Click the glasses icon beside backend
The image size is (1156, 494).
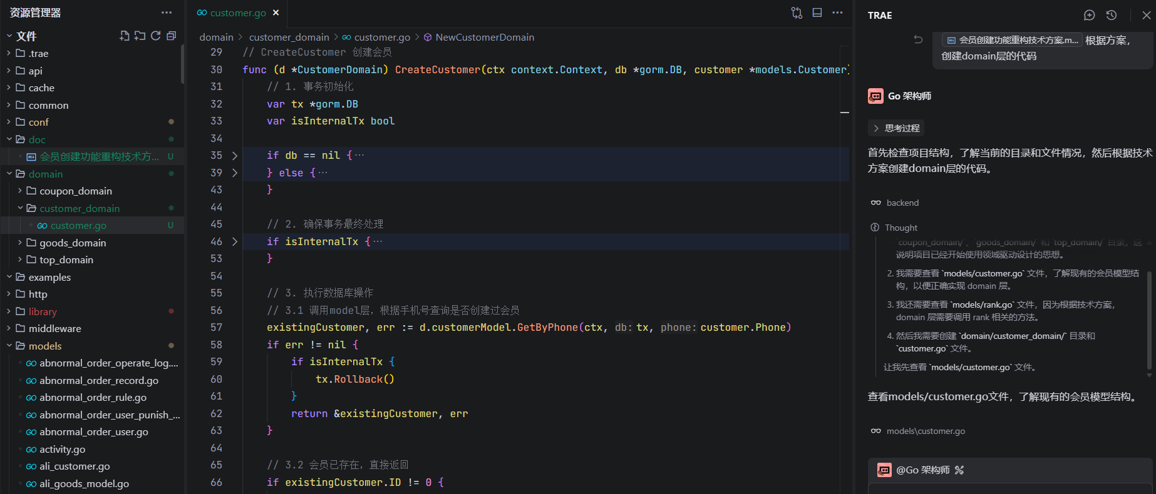[x=876, y=203]
